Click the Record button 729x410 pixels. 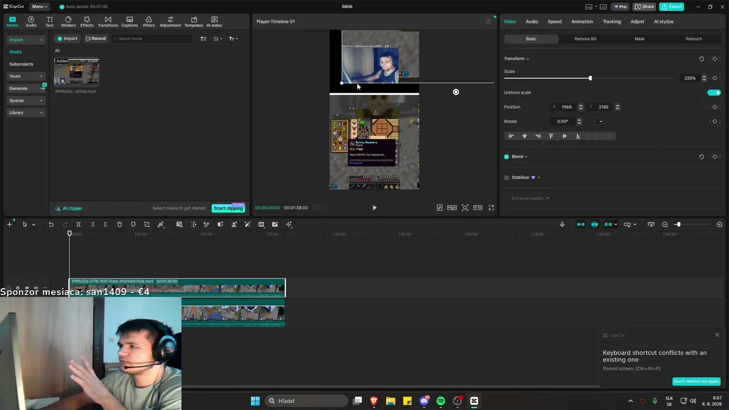[x=96, y=39]
